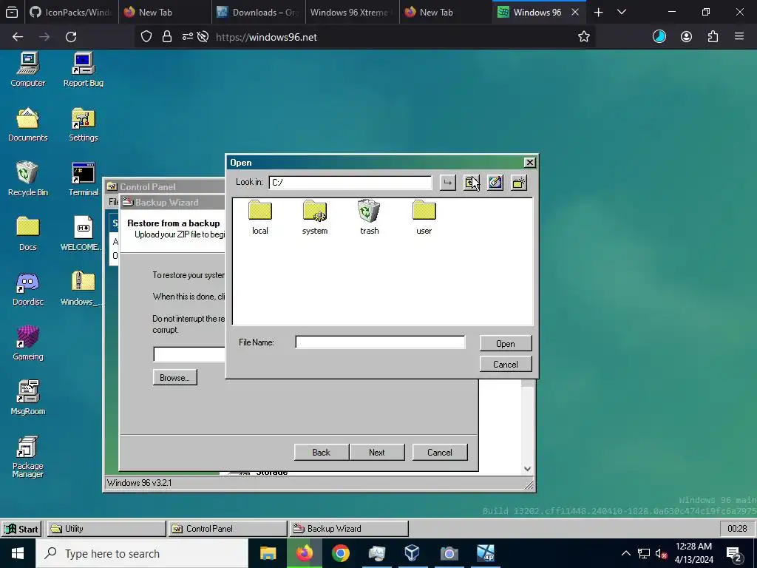Click the muted volume tray icon
Screen dimensions: 757x568
click(661, 554)
